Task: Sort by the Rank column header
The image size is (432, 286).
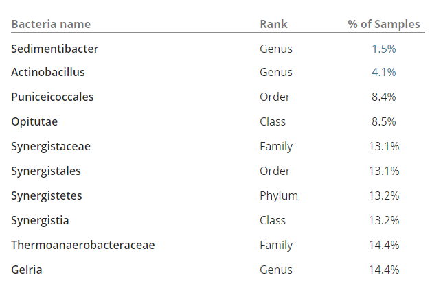Action: (273, 25)
